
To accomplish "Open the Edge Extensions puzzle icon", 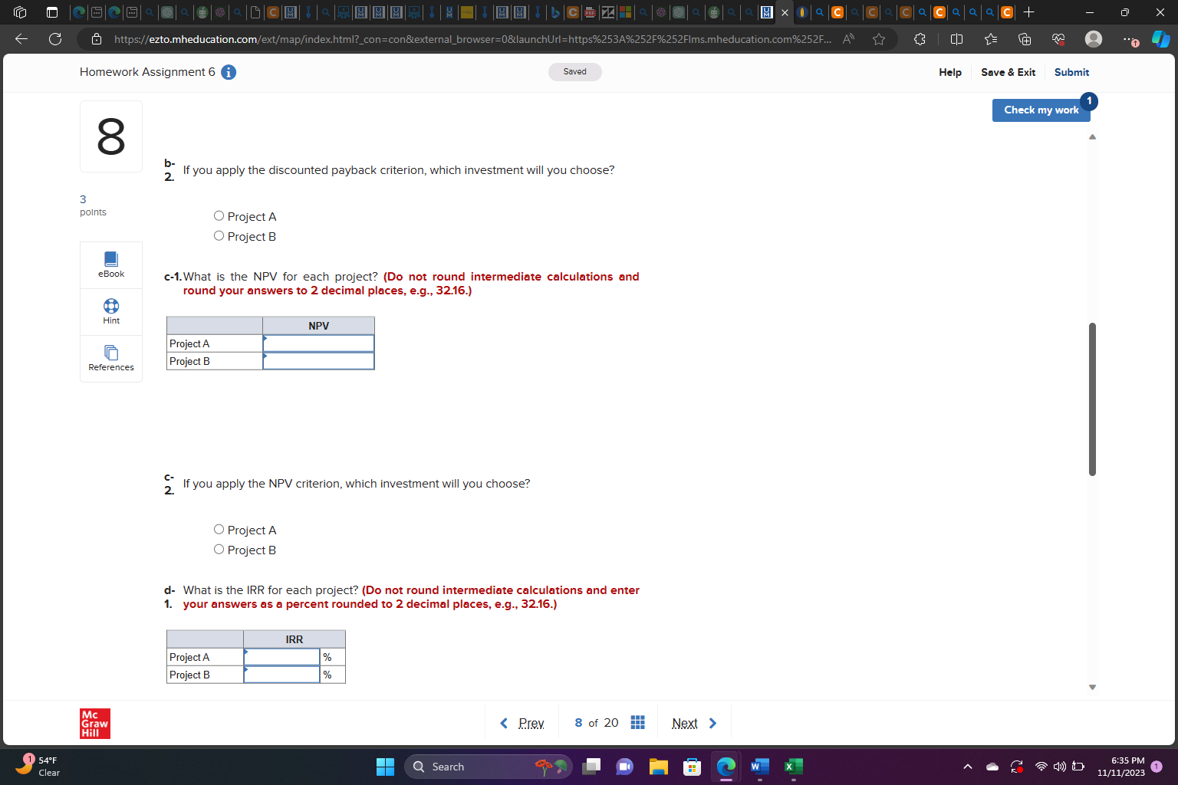I will pos(919,39).
